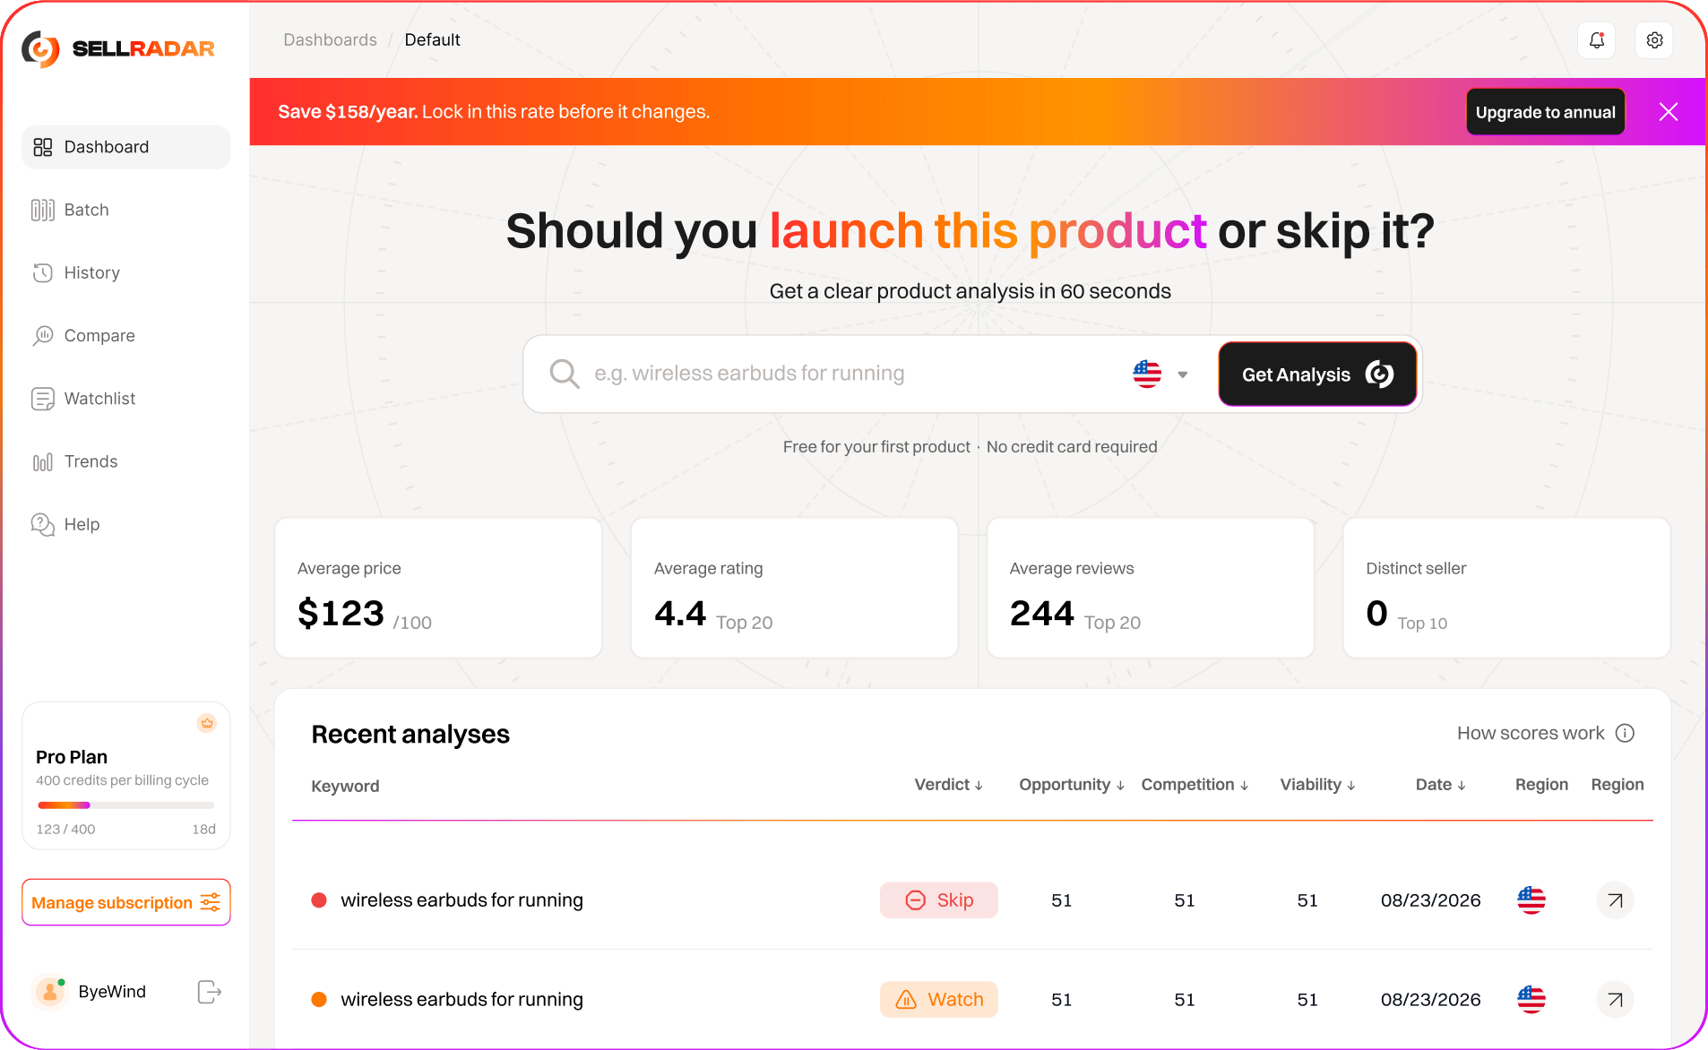Open the Watch row's arrow icon
Screen dimensions: 1708x1050
click(1615, 1000)
